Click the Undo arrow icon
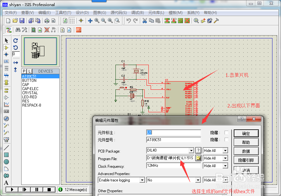Image resolution: width=281 pixels, height=196 pixels. point(129,21)
